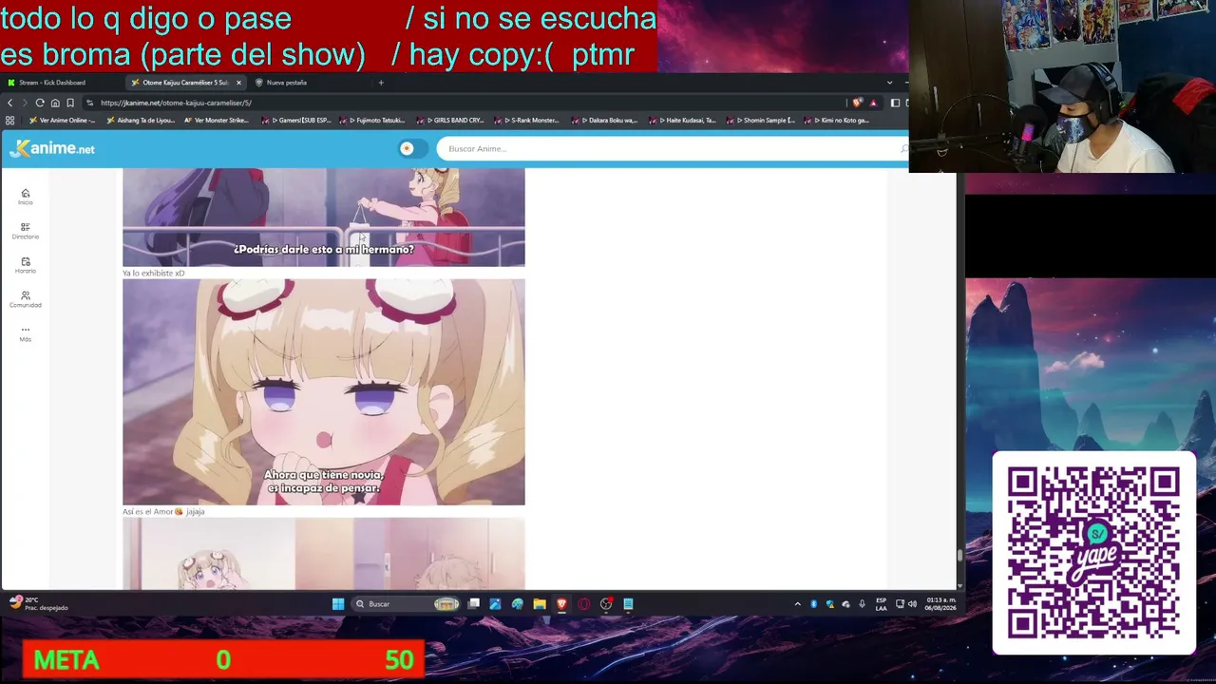Bookmark this page with the bookmark icon

70,103
